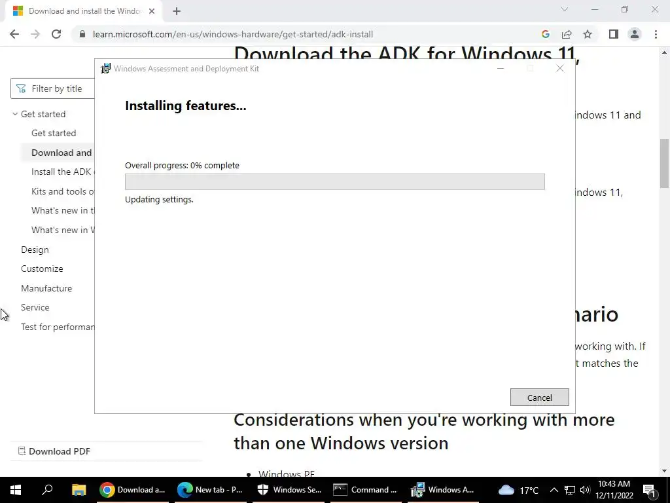Open File Explorer from taskbar
This screenshot has width=670, height=503.
coord(79,490)
